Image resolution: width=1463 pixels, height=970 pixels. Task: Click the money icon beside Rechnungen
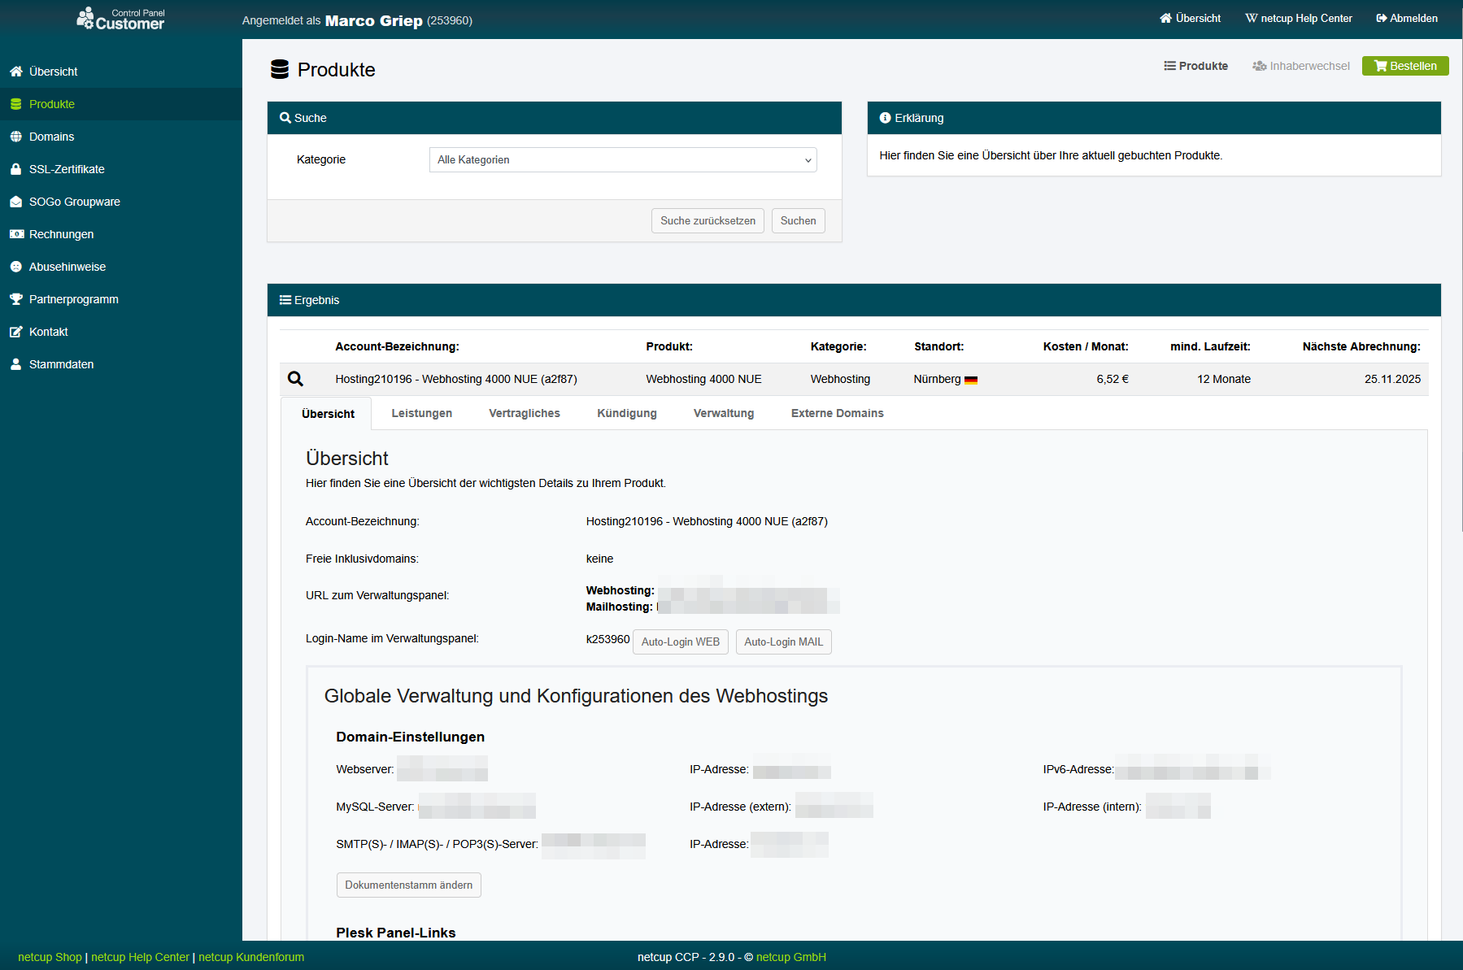coord(16,234)
